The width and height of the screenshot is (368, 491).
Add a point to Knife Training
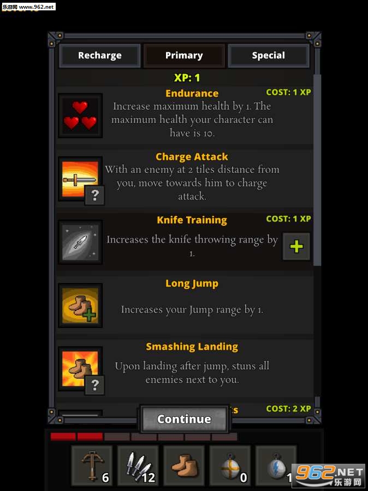(x=296, y=247)
